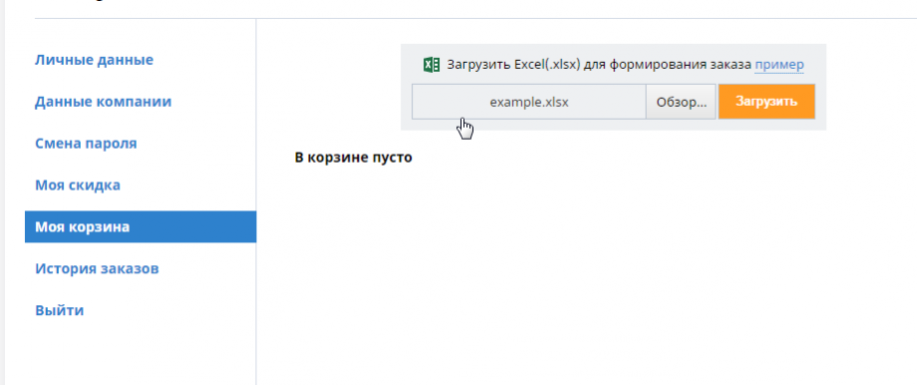Click the В корзине пусто message
917x385 pixels.
pyautogui.click(x=353, y=158)
